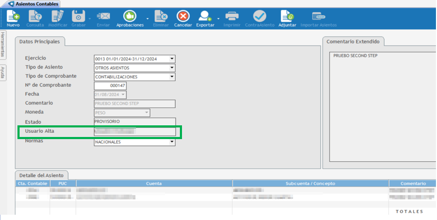Open the Herramientas side tab

click(x=3, y=44)
